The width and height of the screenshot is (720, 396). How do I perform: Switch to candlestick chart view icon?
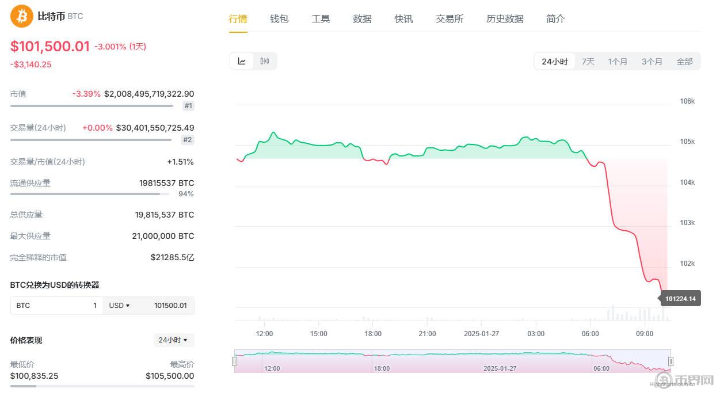265,61
